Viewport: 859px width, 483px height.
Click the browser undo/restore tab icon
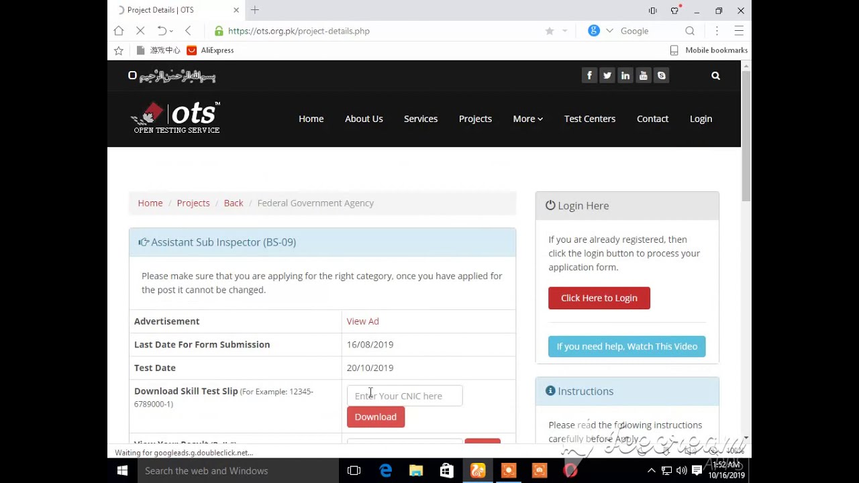pos(162,31)
